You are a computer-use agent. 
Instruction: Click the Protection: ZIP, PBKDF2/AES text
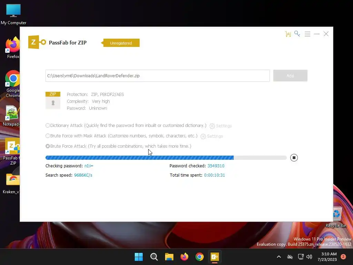pos(95,95)
